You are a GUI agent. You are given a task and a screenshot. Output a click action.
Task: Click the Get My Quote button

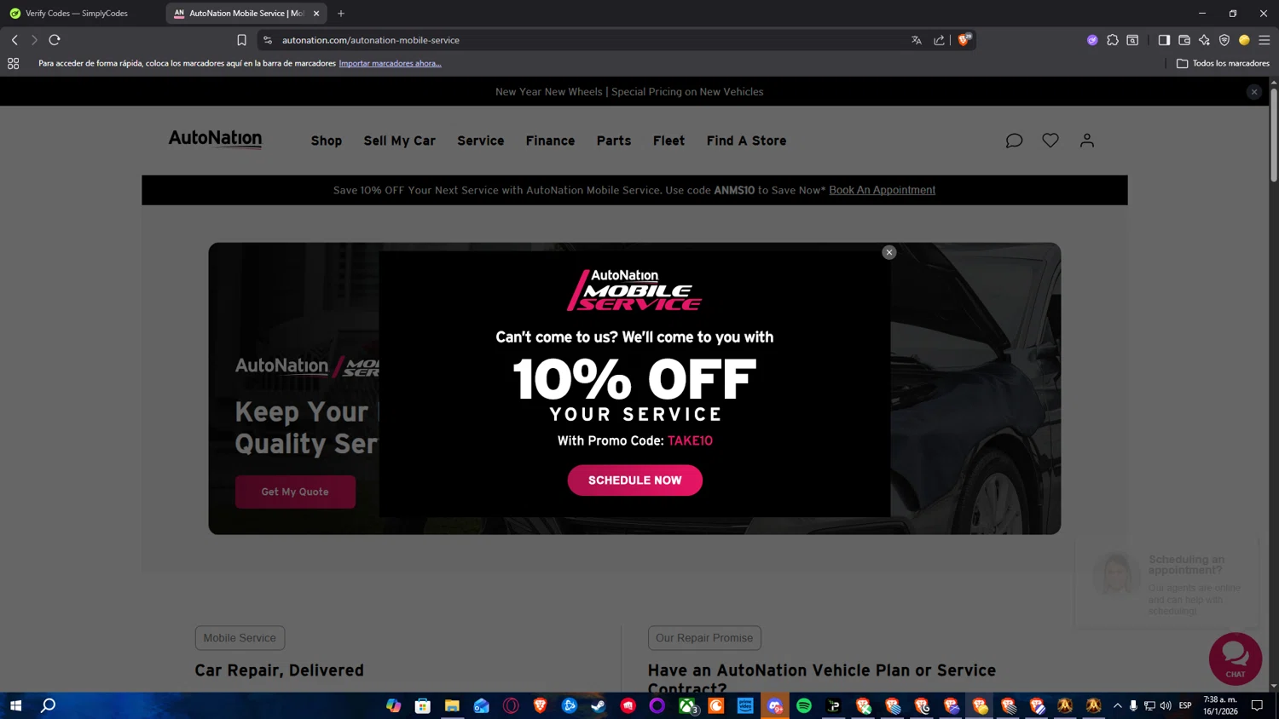[295, 492]
